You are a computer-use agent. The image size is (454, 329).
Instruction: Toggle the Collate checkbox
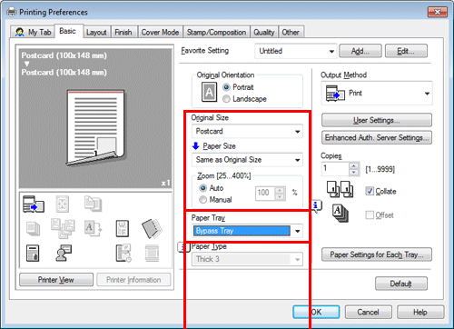point(370,191)
